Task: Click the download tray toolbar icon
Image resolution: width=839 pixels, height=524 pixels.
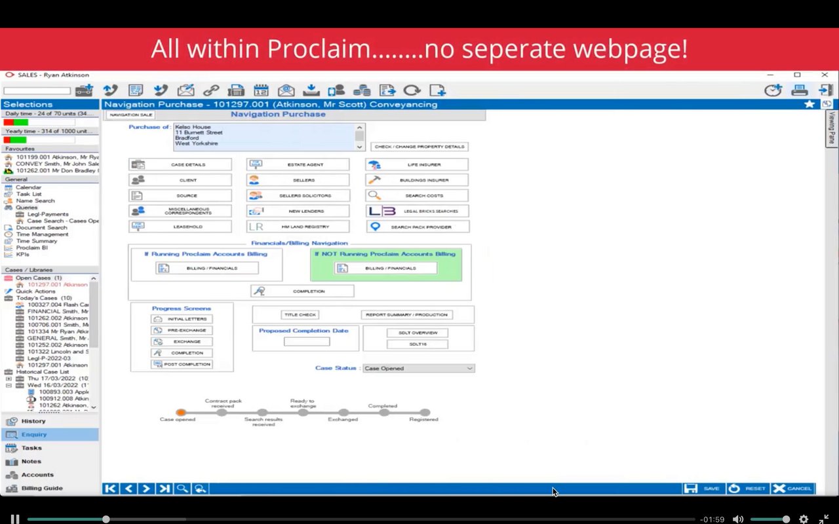Action: pos(311,90)
